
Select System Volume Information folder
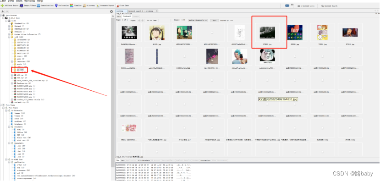tap(26, 34)
